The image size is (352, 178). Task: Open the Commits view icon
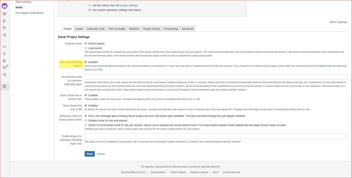(x=5, y=53)
